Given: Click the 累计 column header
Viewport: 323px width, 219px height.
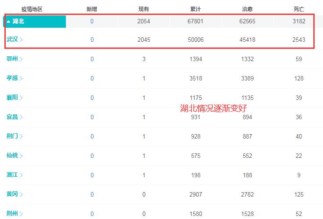Looking at the screenshot, I should point(196,9).
